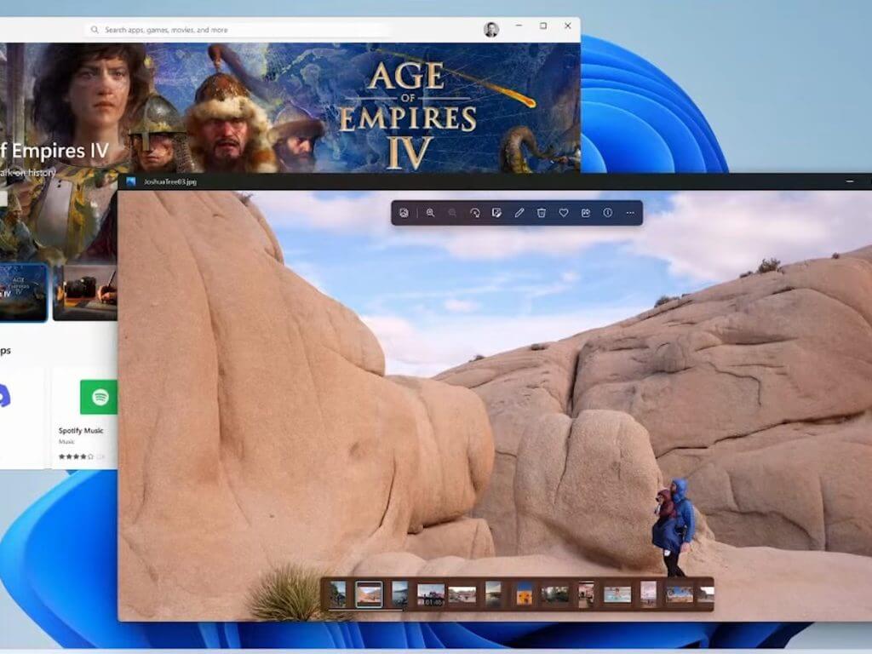872x654 pixels.
Task: Click the JoshuaTree03.jpg window title
Action: [x=169, y=182]
